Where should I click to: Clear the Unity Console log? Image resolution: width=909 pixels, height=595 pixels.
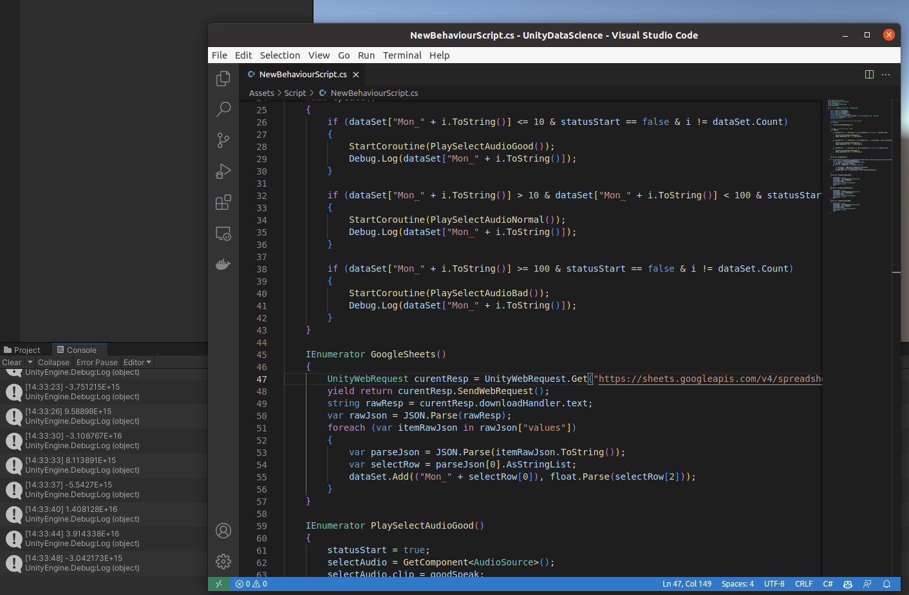(x=12, y=363)
